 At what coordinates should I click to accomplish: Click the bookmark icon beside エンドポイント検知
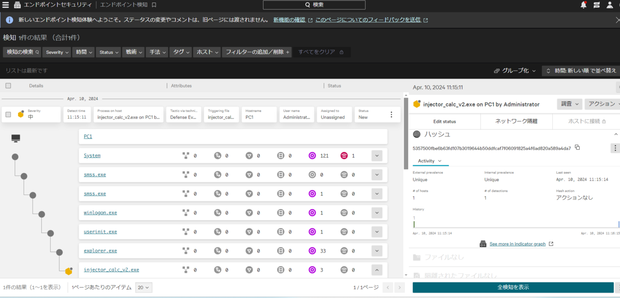[x=154, y=5]
